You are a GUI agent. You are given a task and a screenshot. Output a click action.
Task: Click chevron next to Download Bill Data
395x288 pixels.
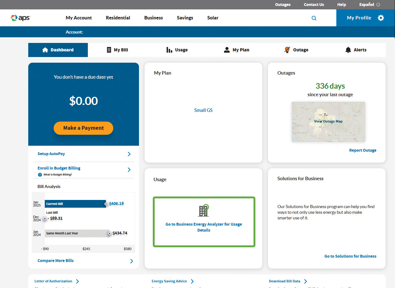click(x=306, y=281)
